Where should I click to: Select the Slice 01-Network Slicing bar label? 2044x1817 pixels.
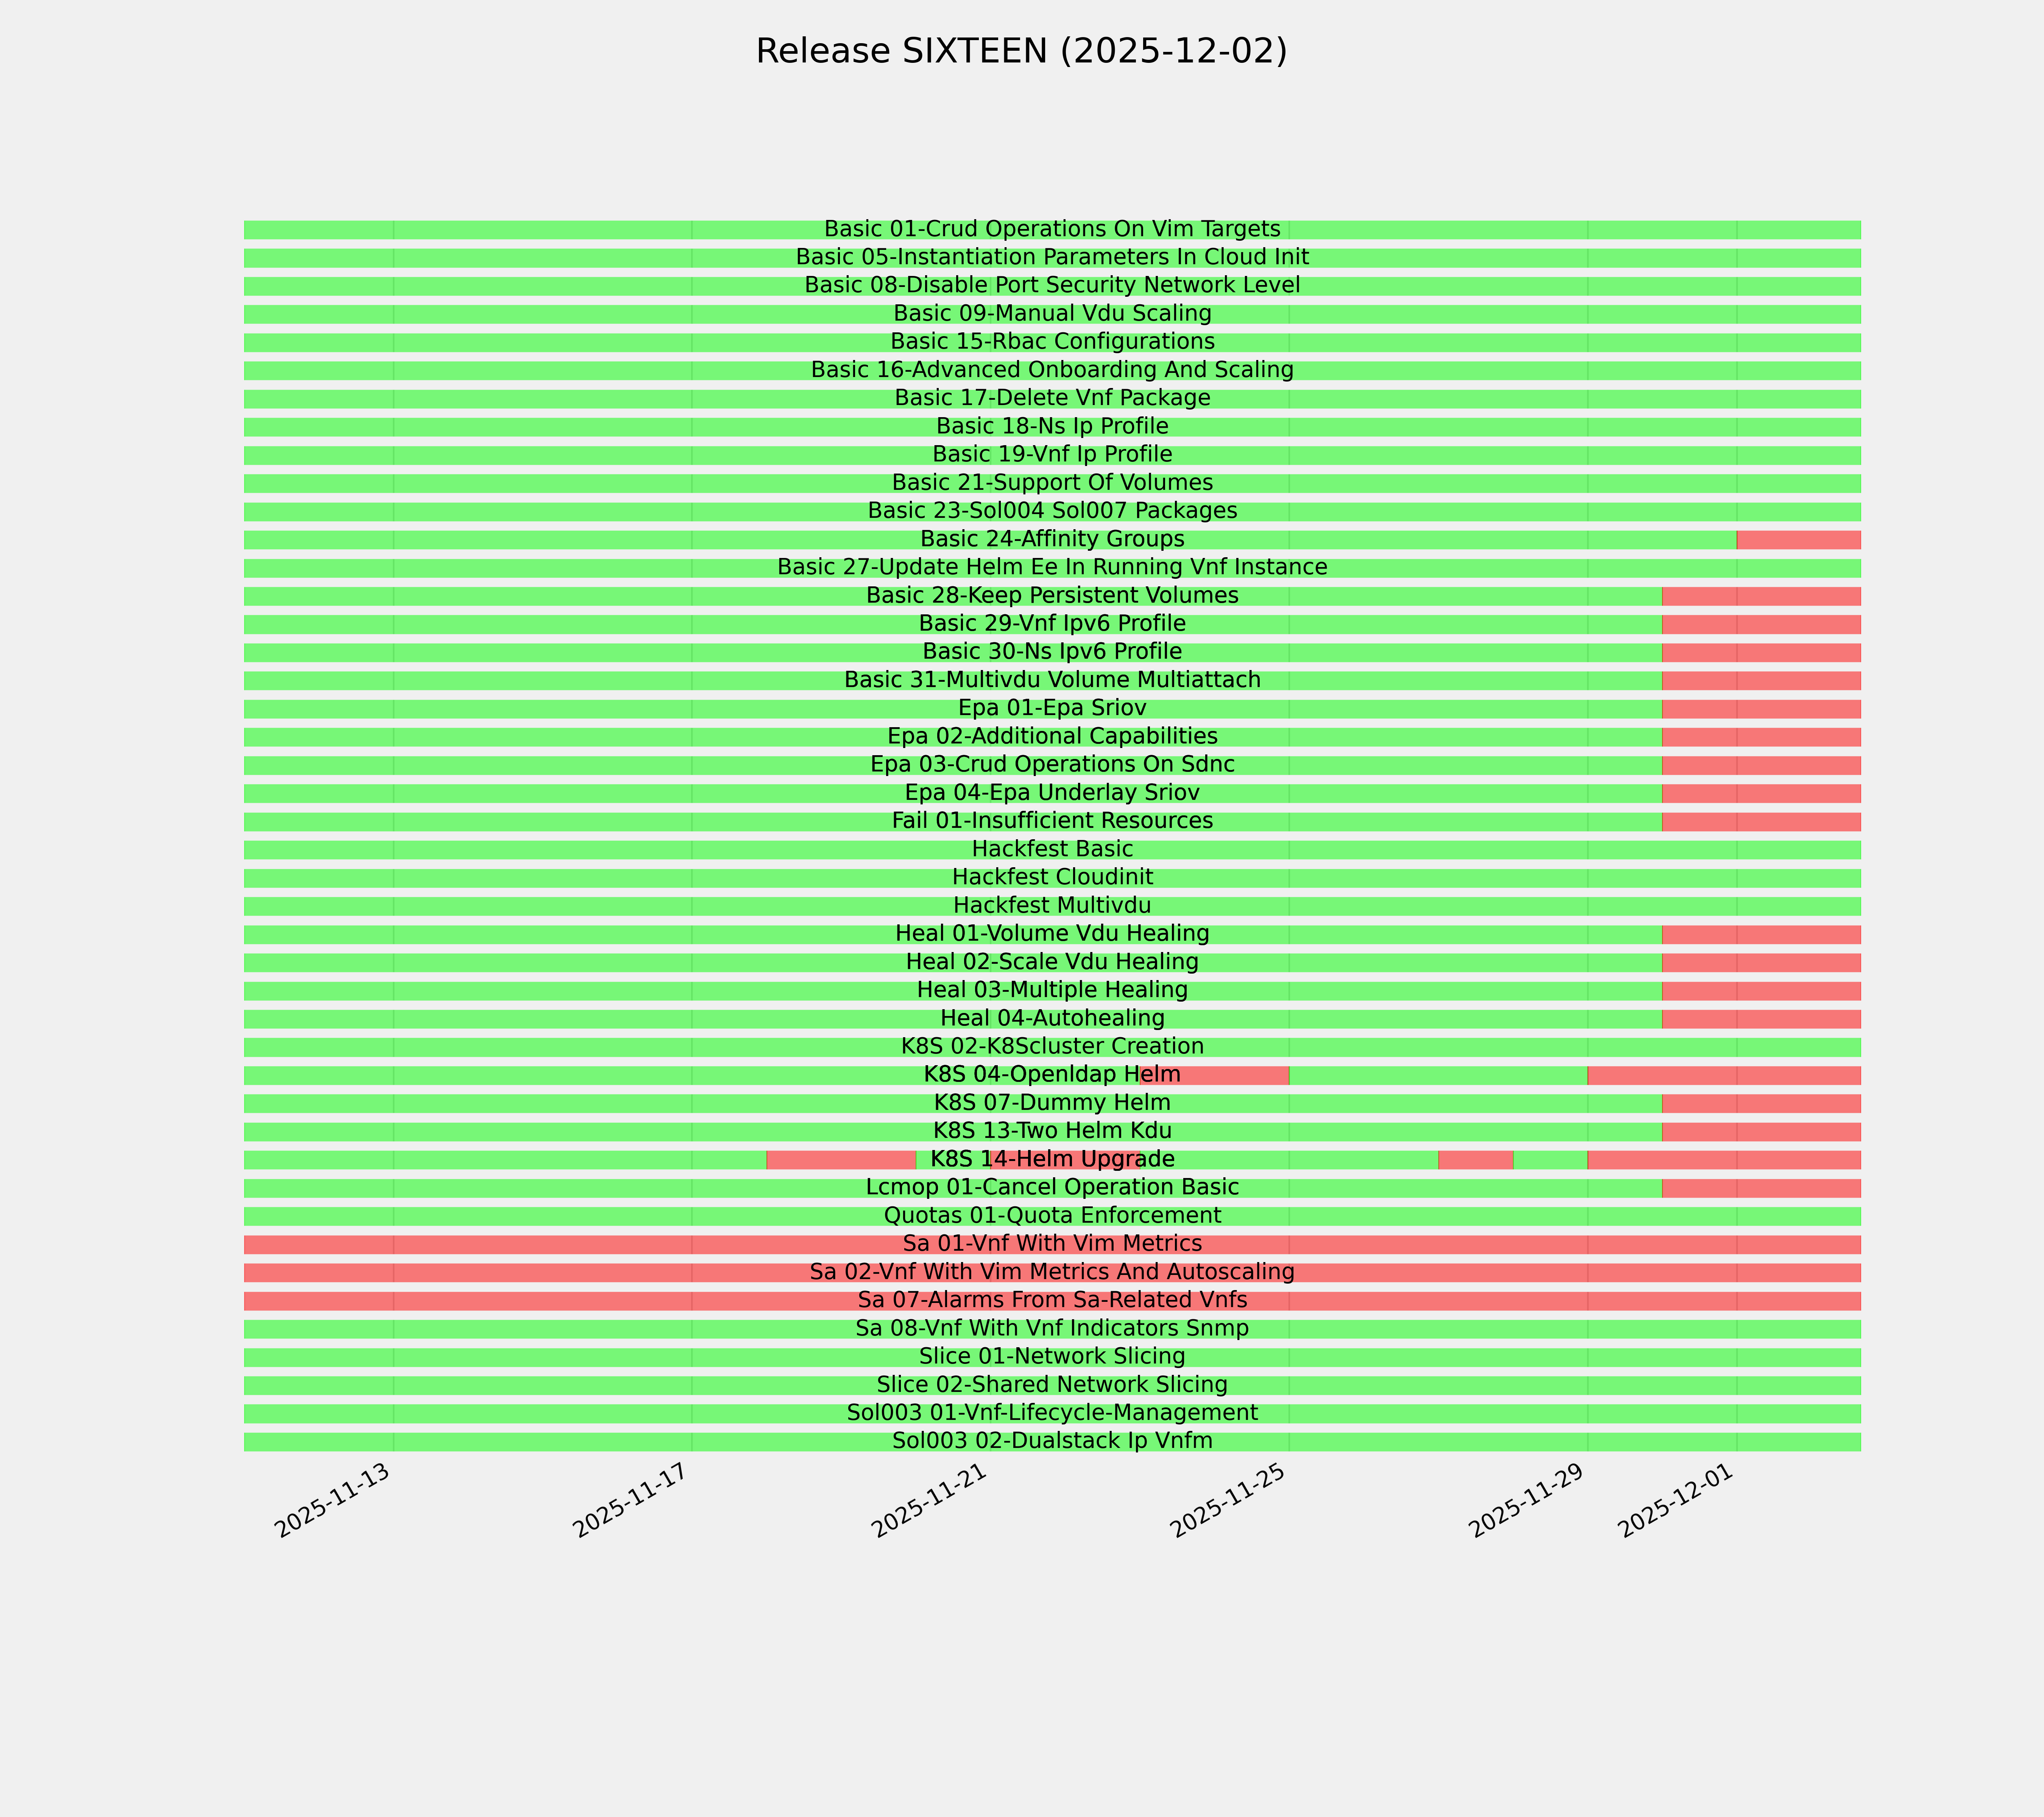(x=1052, y=1357)
